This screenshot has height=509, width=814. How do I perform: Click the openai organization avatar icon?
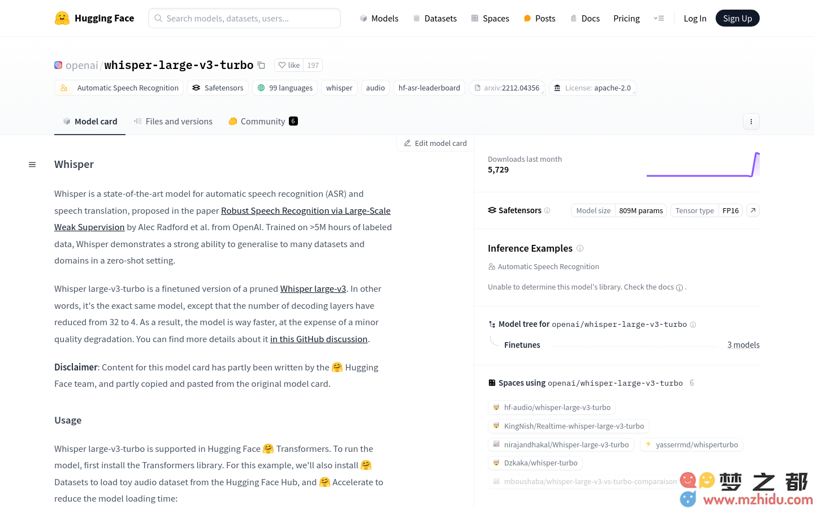[x=58, y=65]
